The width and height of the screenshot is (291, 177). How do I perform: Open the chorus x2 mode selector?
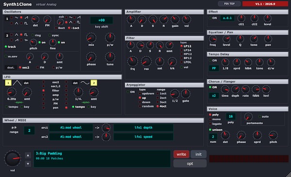tap(214, 96)
